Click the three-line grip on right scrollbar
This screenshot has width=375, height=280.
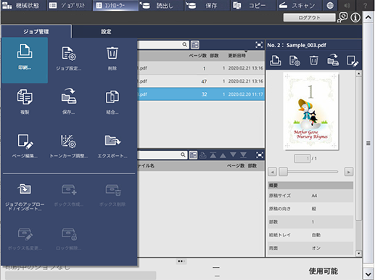(x=368, y=144)
